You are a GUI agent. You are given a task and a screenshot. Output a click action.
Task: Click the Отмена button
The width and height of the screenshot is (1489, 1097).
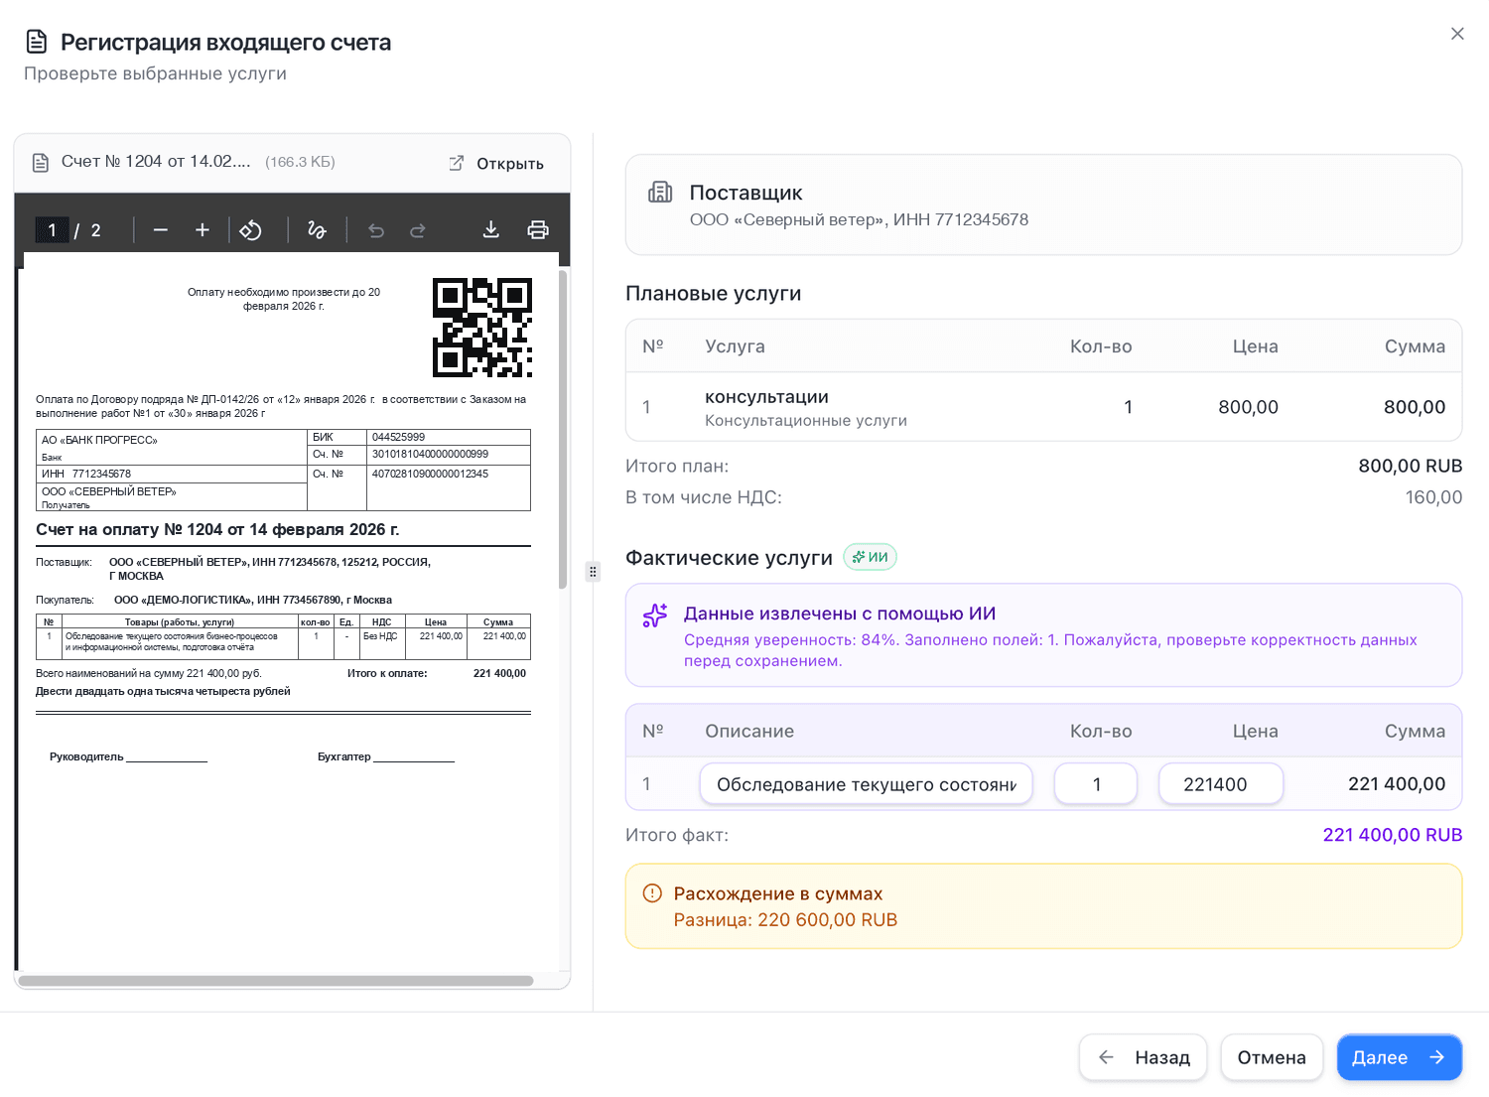pyautogui.click(x=1272, y=1057)
